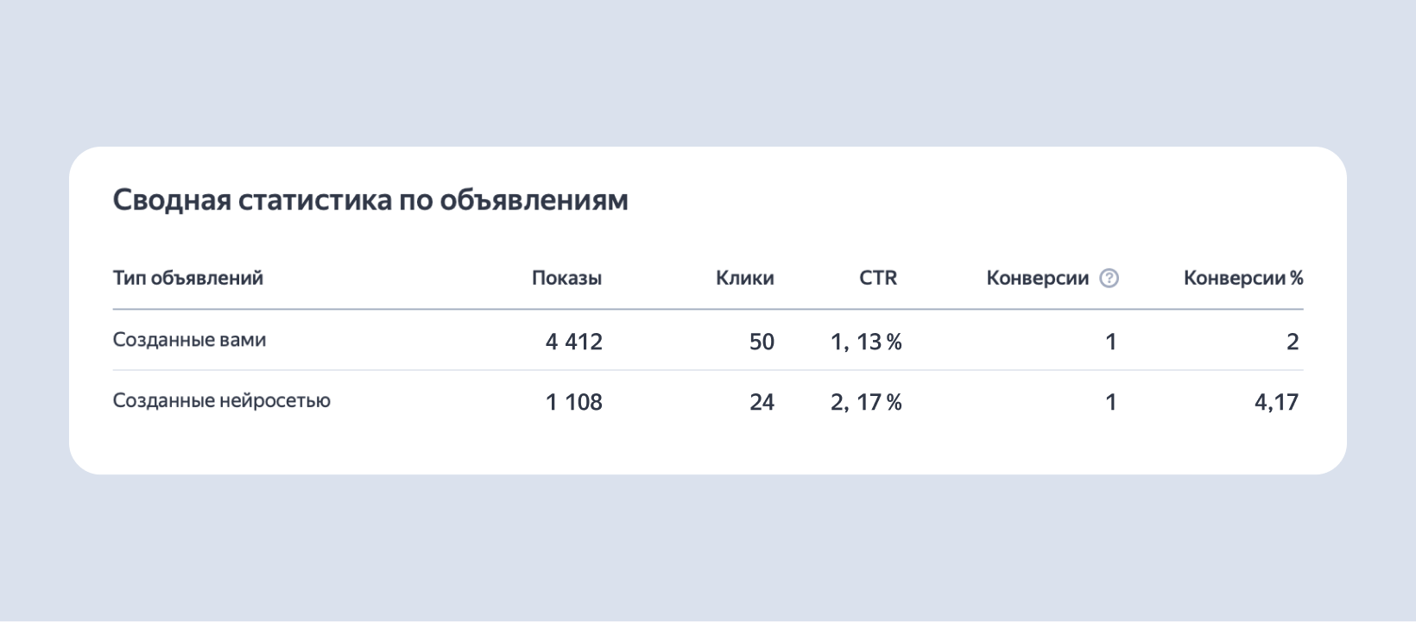This screenshot has width=1416, height=622.
Task: Click the 50 clicks value
Action: tap(762, 342)
